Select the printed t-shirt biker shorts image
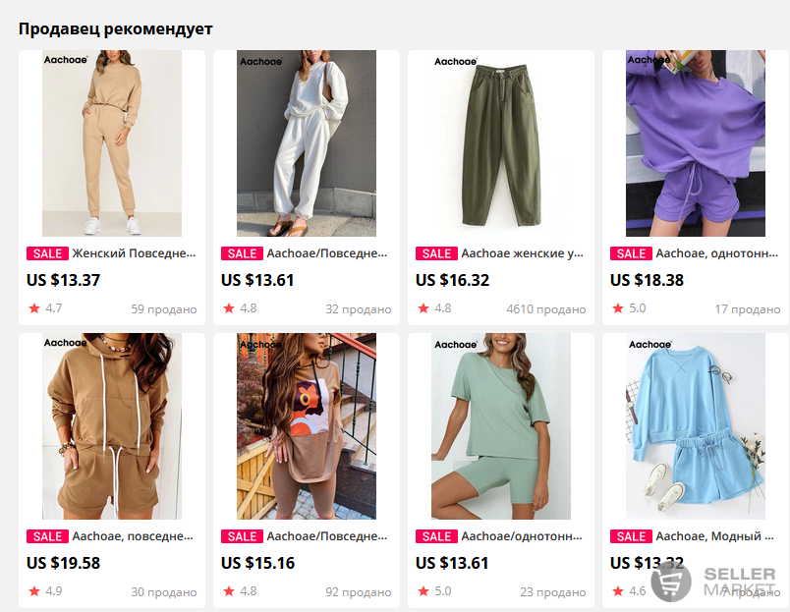 coord(307,426)
